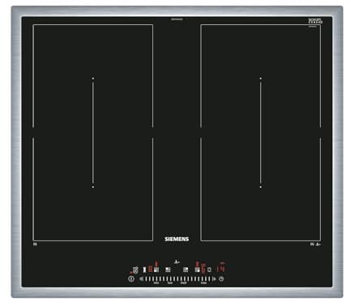350x301 pixels.
Task: Select the front-left cooking zone indicator
Action: click(x=156, y=269)
